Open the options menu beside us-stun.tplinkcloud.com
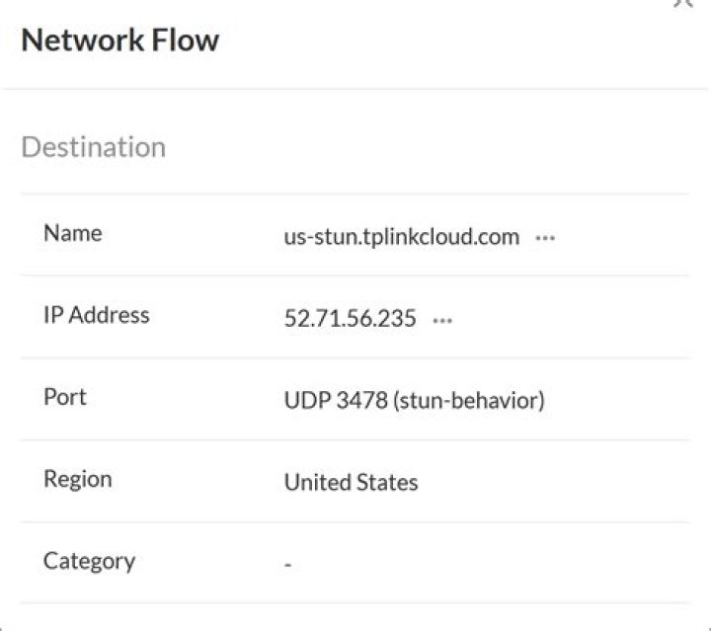The width and height of the screenshot is (711, 631). (545, 238)
